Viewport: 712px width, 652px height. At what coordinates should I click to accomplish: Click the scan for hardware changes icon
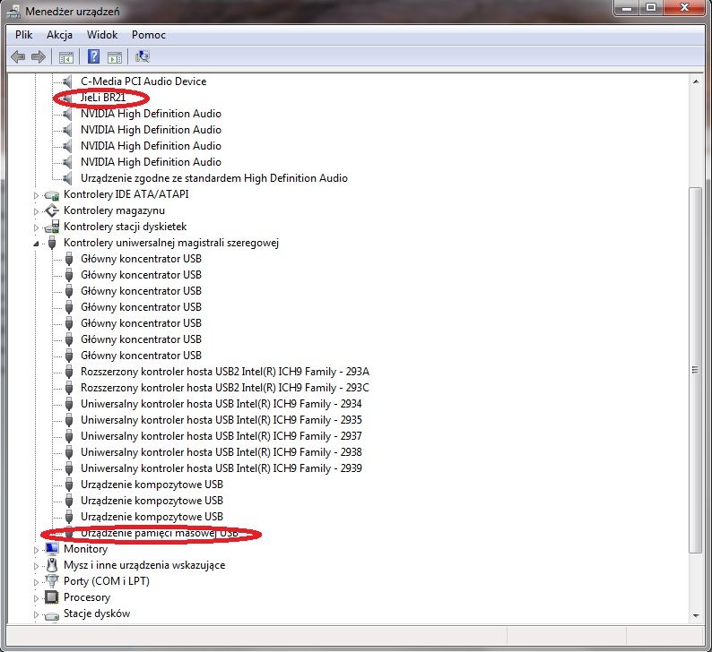tap(143, 56)
